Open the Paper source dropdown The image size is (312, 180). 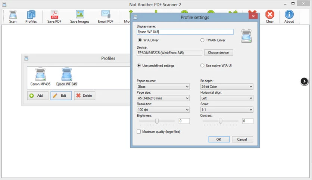[x=163, y=87]
